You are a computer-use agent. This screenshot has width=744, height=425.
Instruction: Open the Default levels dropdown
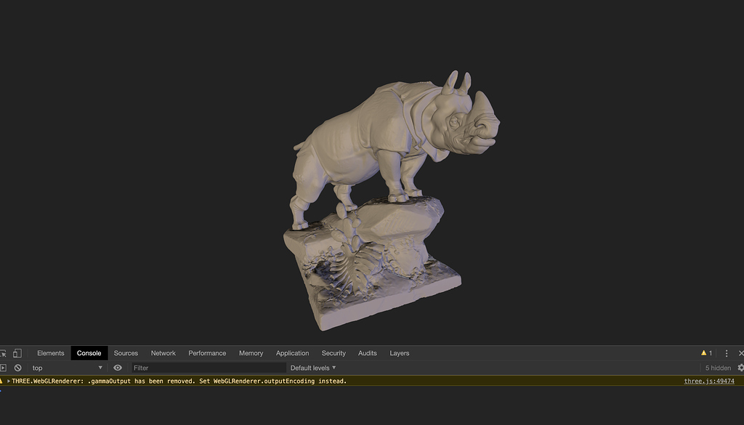tap(312, 368)
